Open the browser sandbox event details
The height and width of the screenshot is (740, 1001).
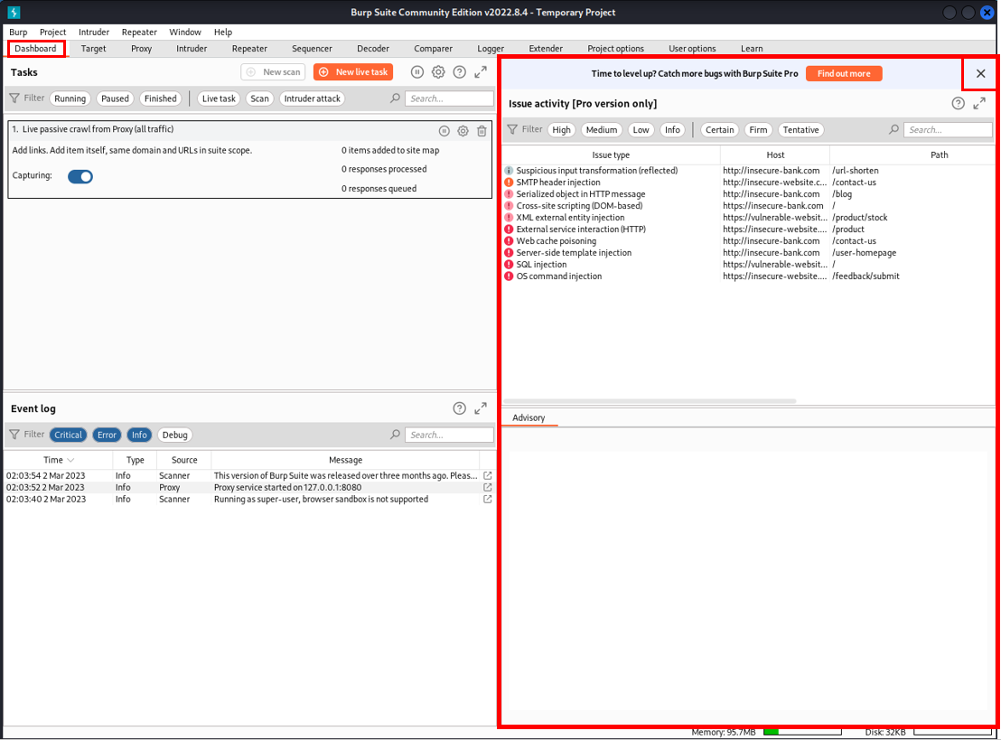point(488,500)
